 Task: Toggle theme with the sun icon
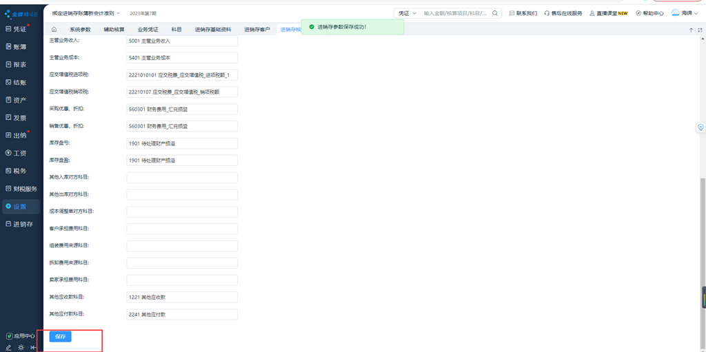coord(21,347)
